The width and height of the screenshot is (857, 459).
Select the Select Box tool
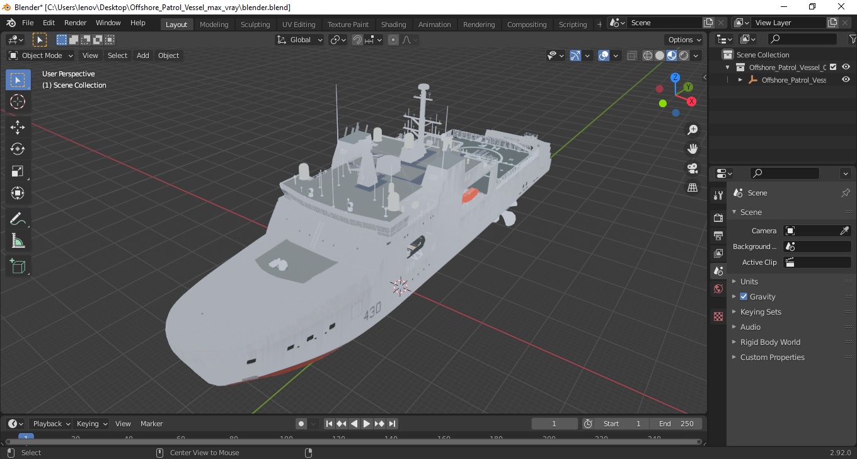coord(18,80)
